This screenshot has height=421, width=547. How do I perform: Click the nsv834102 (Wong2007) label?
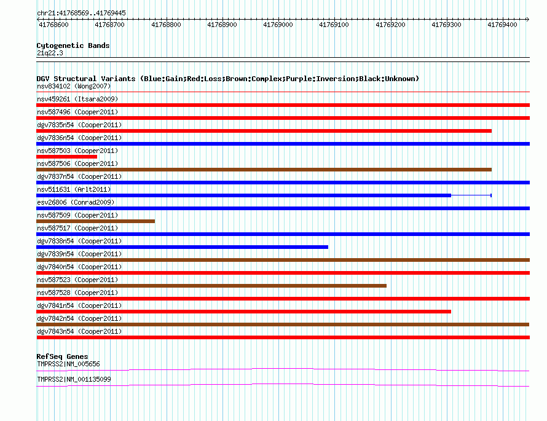coord(74,86)
